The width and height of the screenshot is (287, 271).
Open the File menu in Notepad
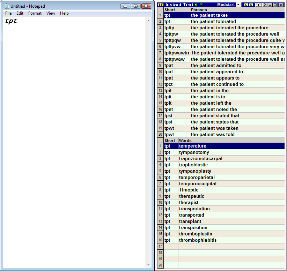coord(8,13)
